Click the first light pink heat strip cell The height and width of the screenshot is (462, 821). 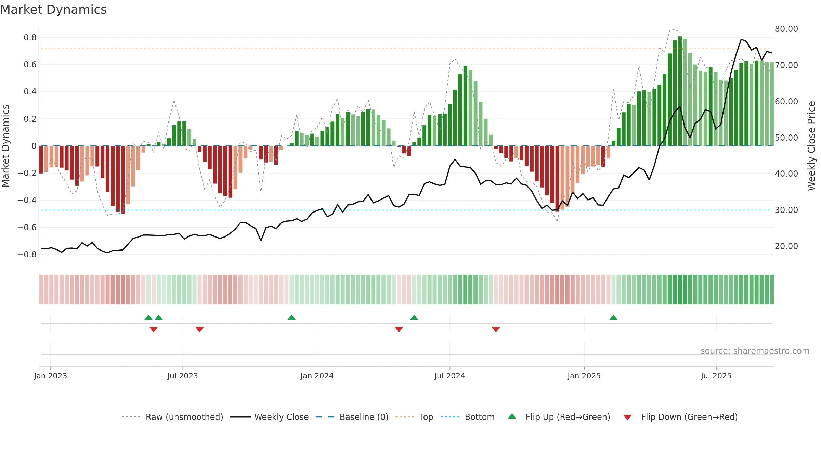41,290
